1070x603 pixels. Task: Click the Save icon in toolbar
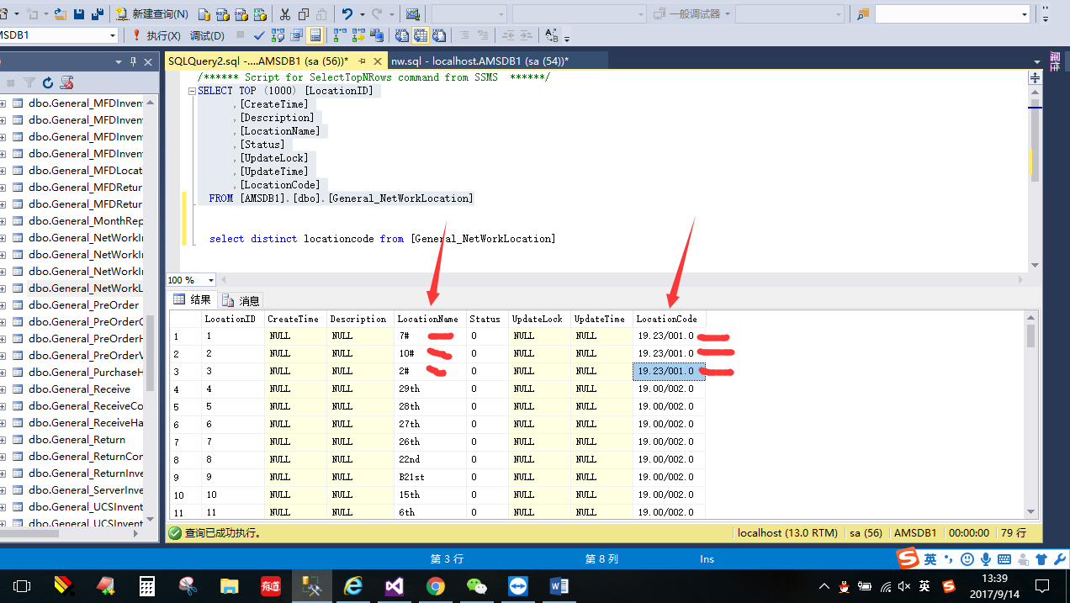click(x=78, y=14)
